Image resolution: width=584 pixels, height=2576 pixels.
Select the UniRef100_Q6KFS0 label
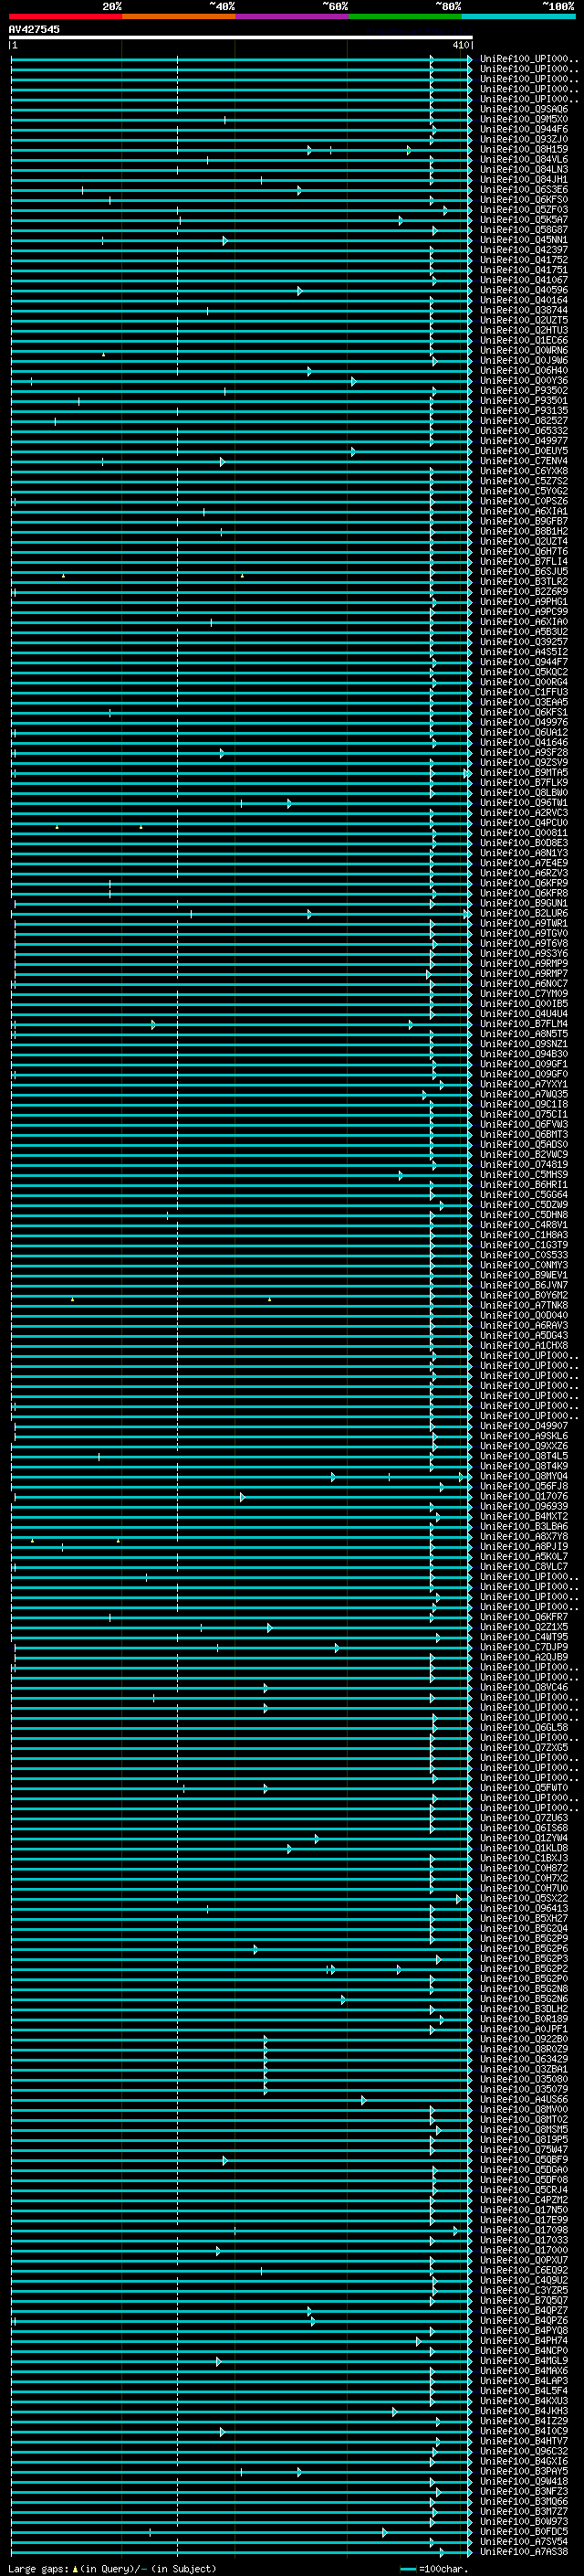click(x=524, y=199)
